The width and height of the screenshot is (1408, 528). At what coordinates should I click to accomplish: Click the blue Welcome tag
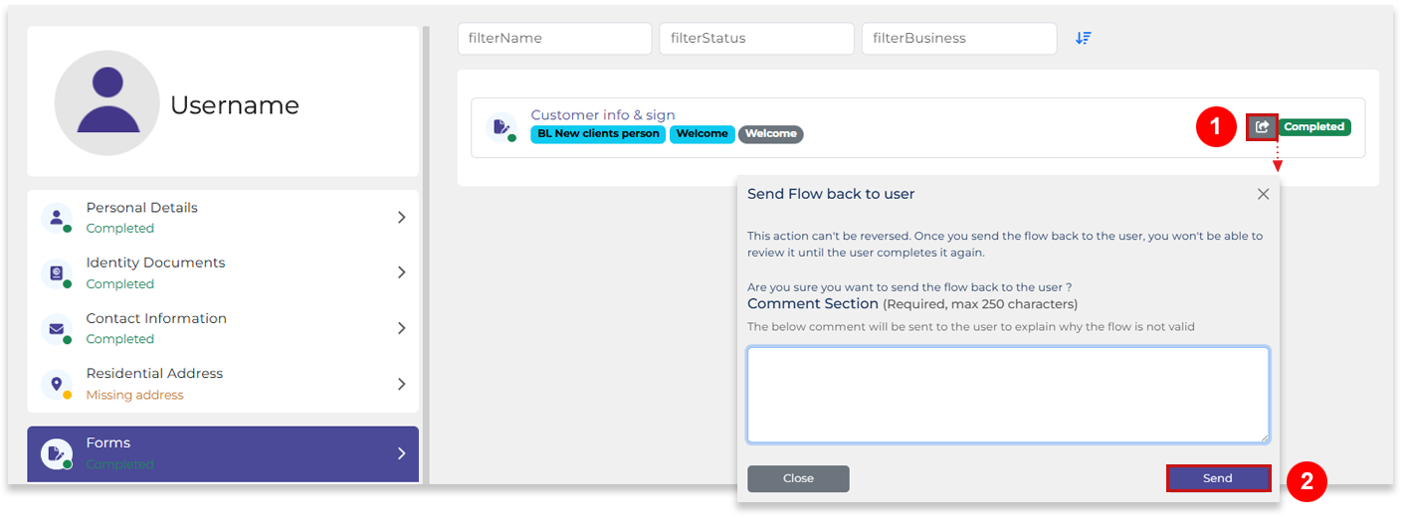point(703,133)
